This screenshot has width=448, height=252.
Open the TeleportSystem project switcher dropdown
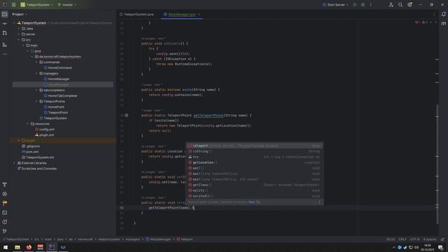[36, 5]
